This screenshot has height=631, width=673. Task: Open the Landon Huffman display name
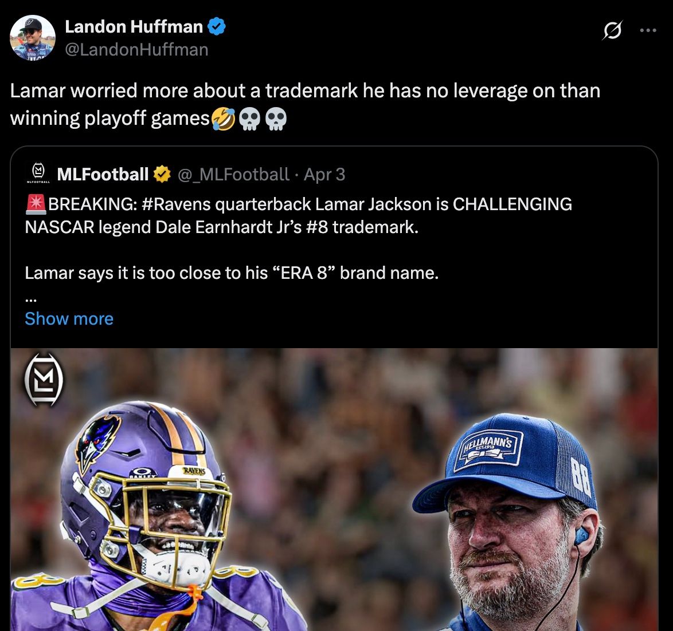[134, 26]
